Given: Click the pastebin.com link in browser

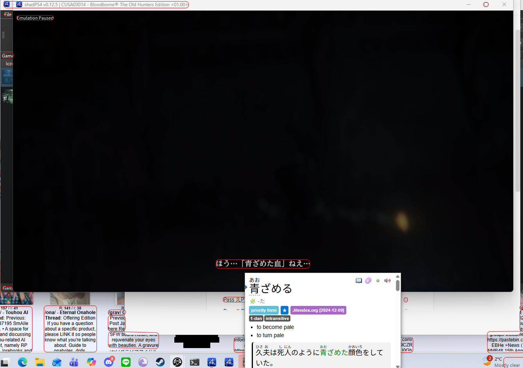Looking at the screenshot, I should pos(505,340).
